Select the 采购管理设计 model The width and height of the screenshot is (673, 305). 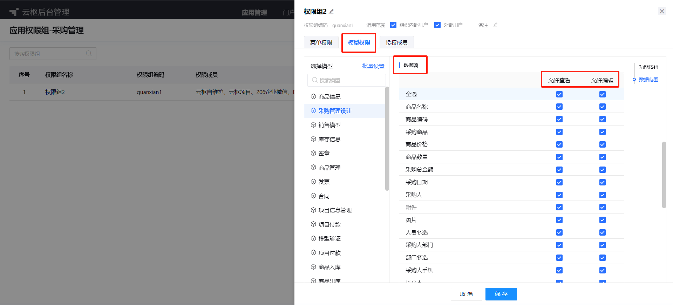click(x=345, y=111)
